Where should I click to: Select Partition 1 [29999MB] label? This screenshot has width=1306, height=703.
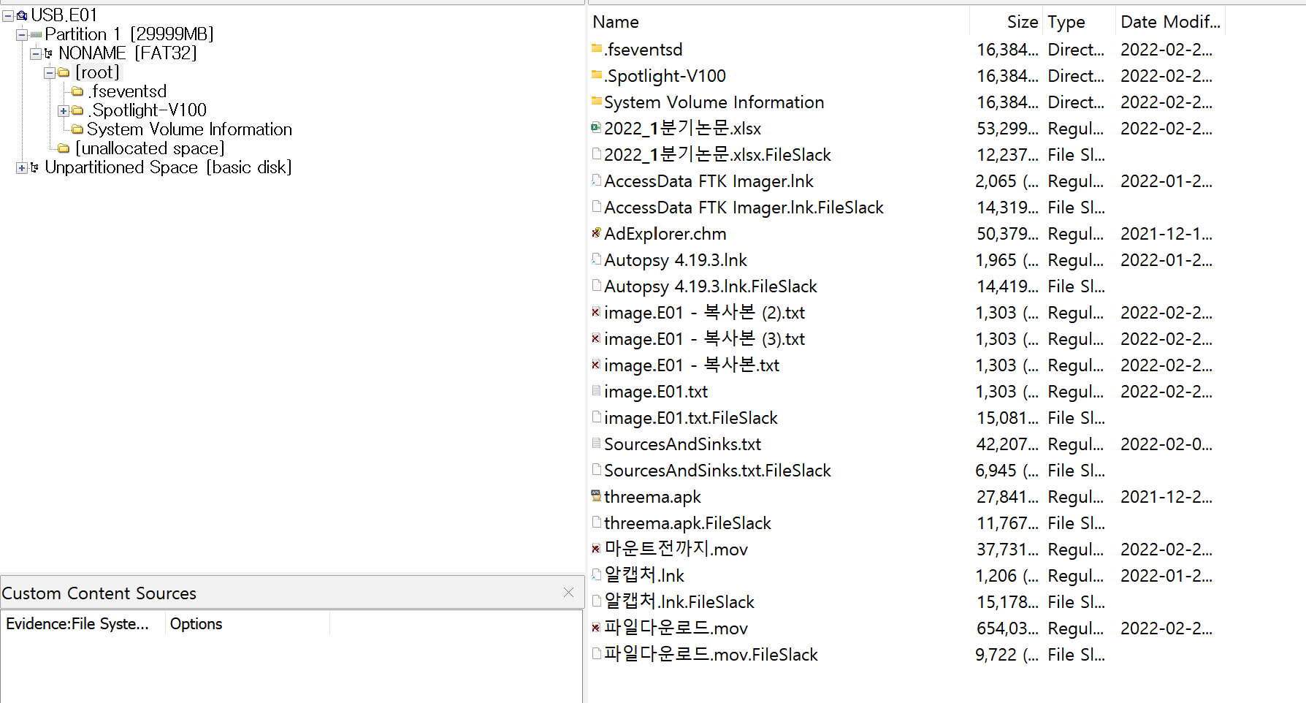click(129, 34)
